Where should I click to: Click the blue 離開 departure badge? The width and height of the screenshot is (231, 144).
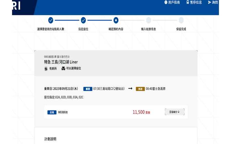click(87, 89)
